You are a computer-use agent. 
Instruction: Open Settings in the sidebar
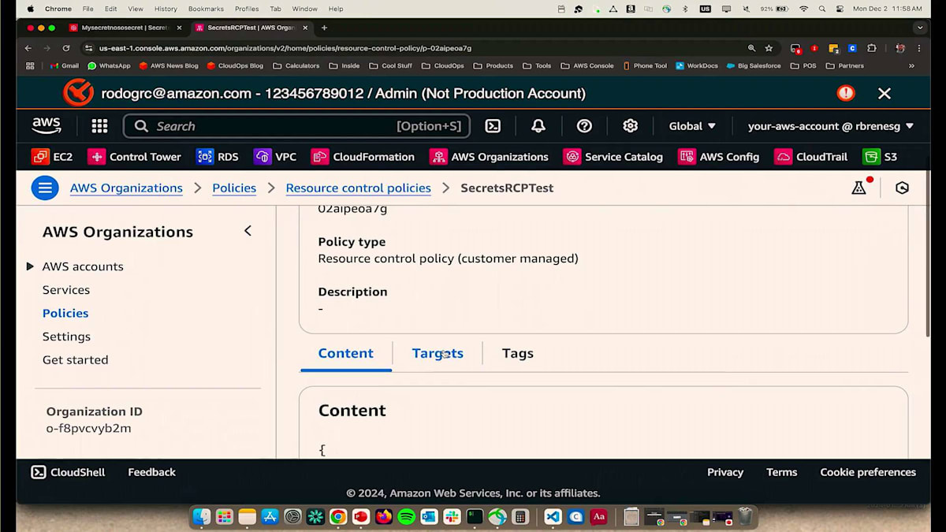[x=66, y=337]
